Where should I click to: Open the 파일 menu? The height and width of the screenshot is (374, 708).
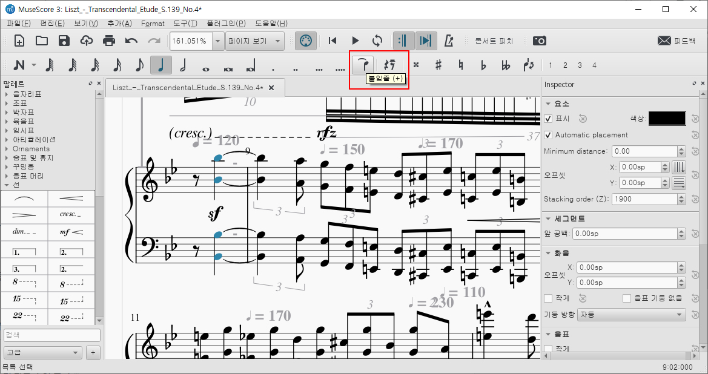pos(19,24)
